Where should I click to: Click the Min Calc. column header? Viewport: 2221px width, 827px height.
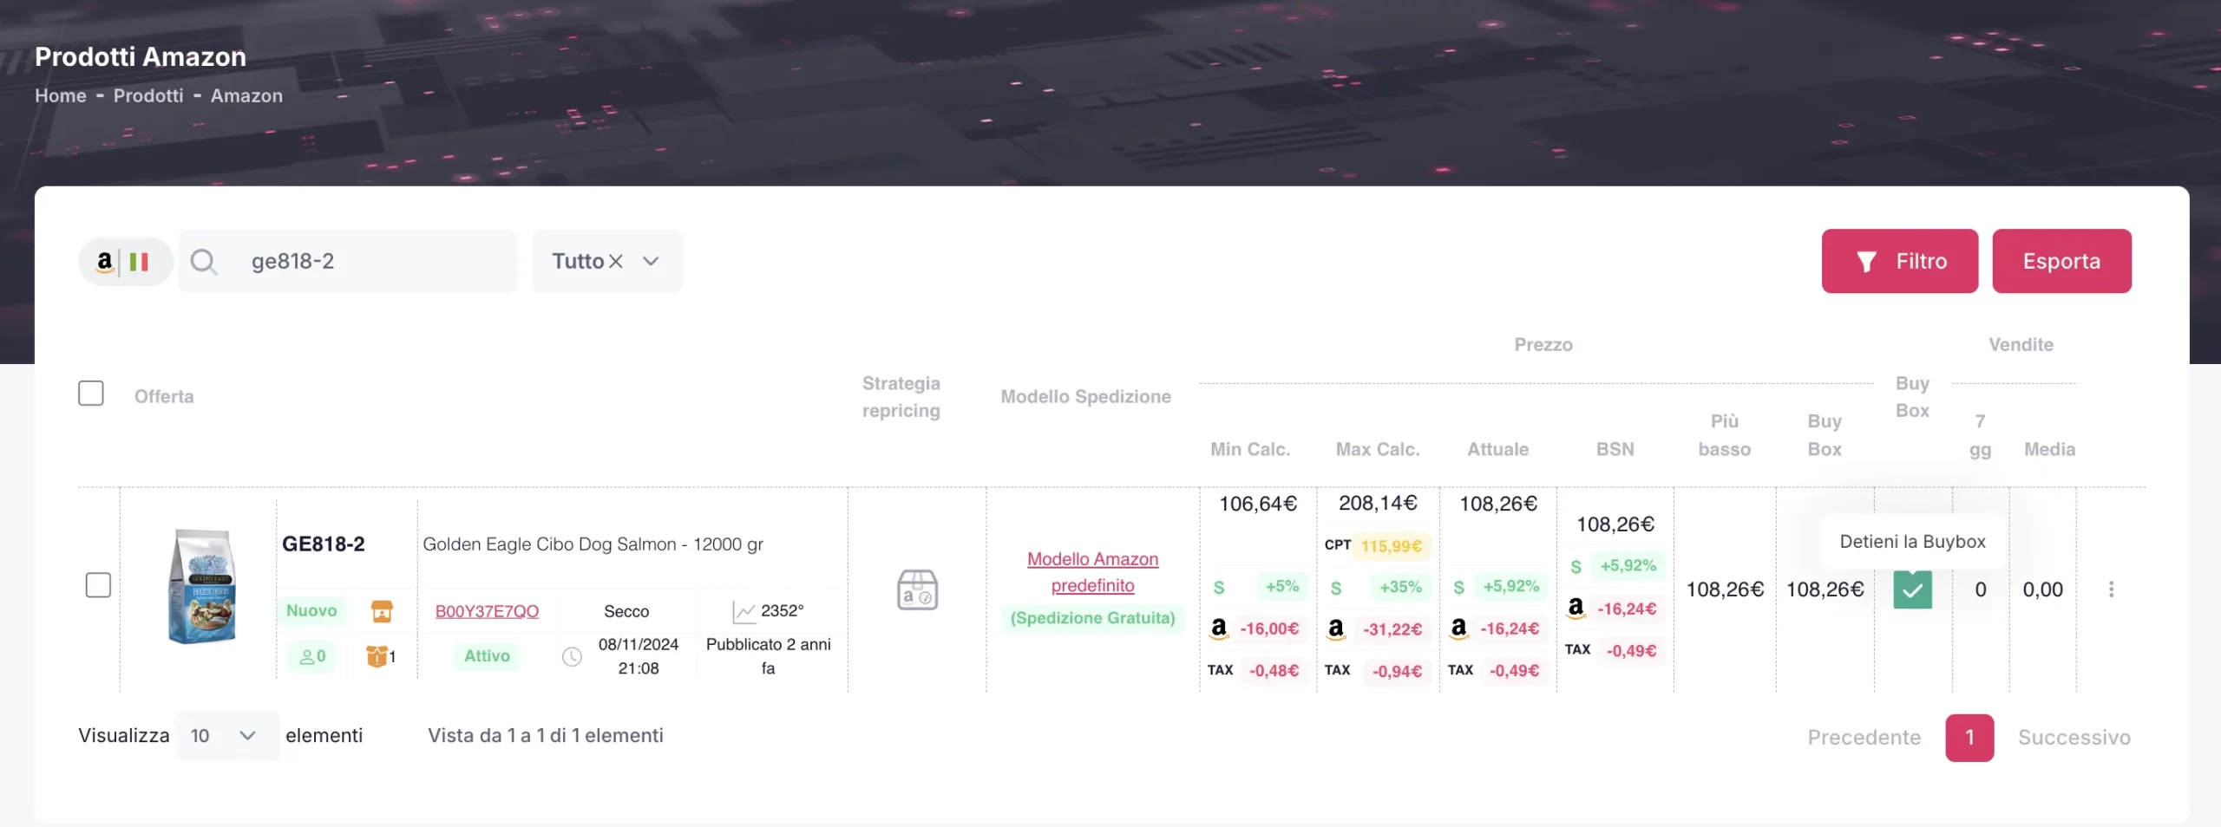tap(1250, 449)
